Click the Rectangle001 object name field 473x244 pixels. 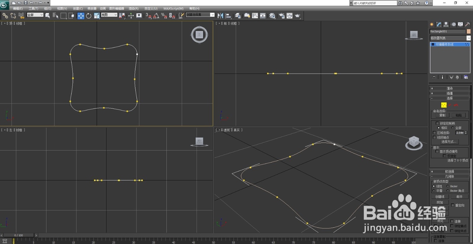pyautogui.click(x=447, y=31)
